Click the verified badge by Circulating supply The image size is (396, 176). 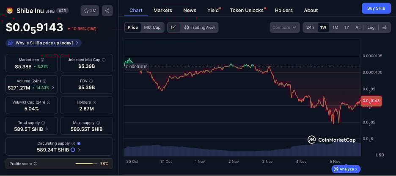point(79,143)
